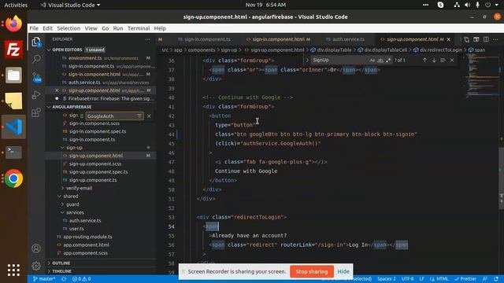The width and height of the screenshot is (504, 283).
Task: Go to previous match in find widget
Action: pos(424,60)
